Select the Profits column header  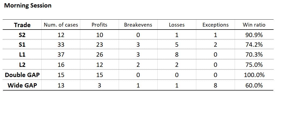(x=99, y=25)
